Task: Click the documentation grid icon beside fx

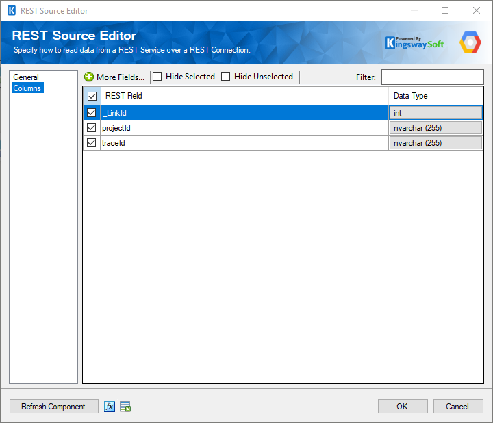Action: pos(125,407)
